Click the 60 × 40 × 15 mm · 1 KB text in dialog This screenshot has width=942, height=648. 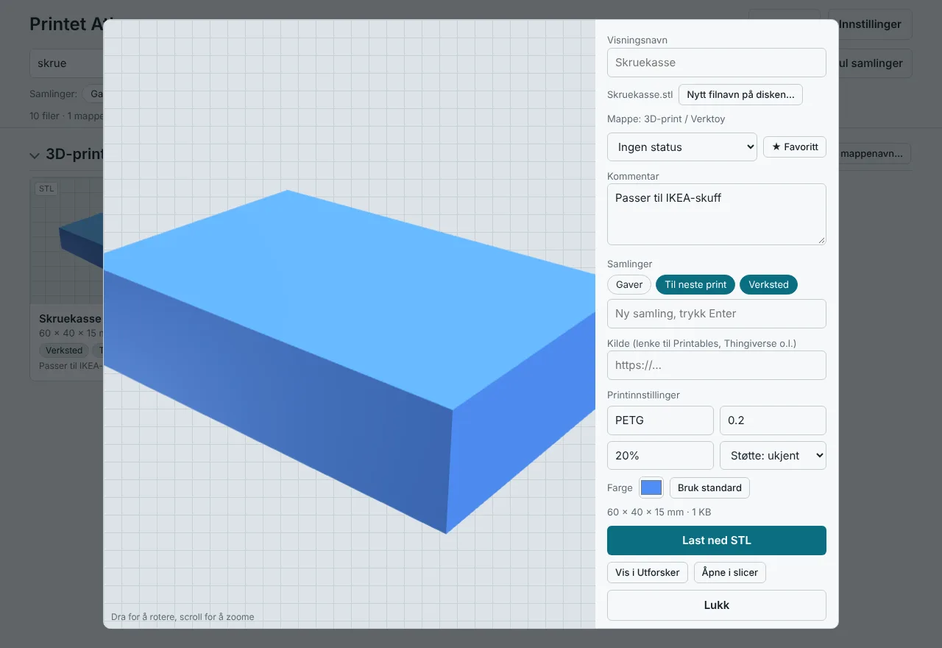[x=659, y=513]
